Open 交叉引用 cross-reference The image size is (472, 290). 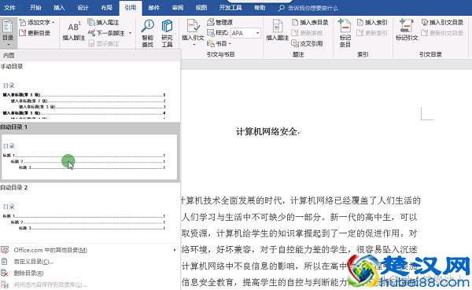coord(307,44)
